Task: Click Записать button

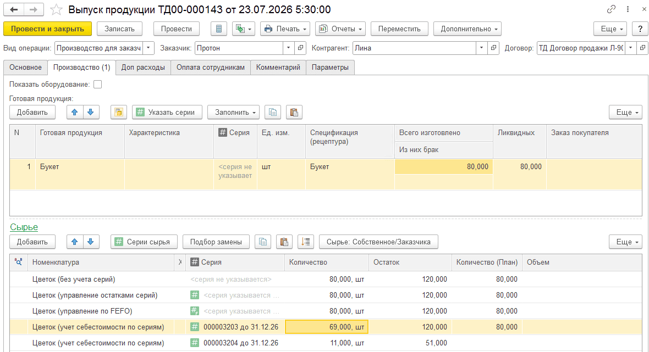Action: (x=119, y=29)
